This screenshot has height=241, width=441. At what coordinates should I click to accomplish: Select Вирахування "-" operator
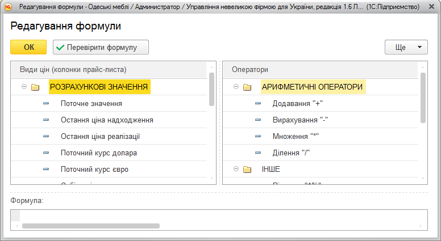pos(321,120)
